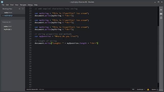Click the Line 28, Column 56 cursor info

tap(32, 89)
